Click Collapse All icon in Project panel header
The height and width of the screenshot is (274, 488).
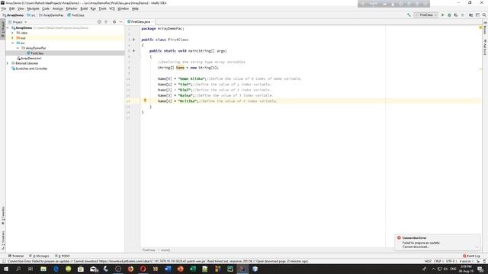[x=106, y=22]
